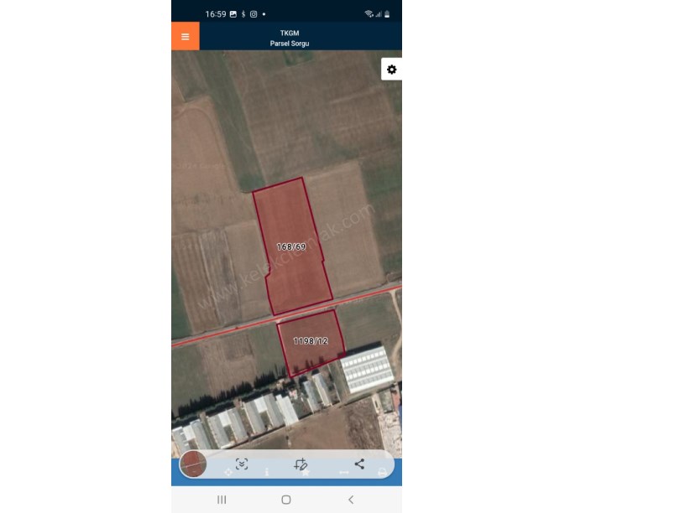
Task: Open map settings via gear icon
Action: 391,70
